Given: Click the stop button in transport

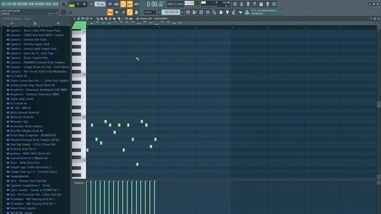Looking at the screenshot, I should [85, 4].
